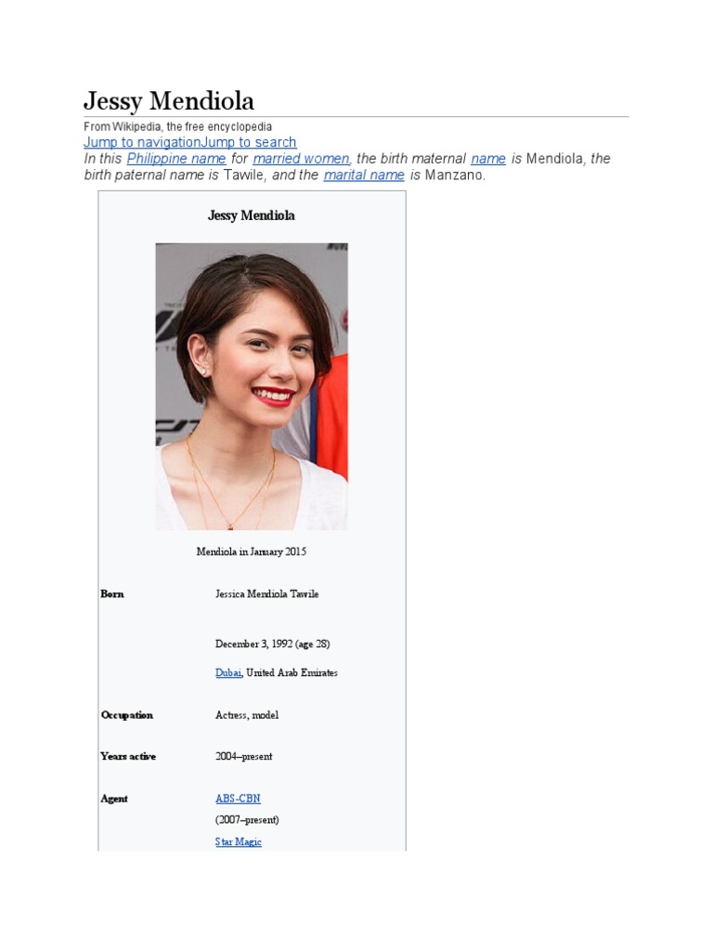Viewport: 713px width, 951px height.
Task: Open the Dubai birthplace link
Action: 228,672
